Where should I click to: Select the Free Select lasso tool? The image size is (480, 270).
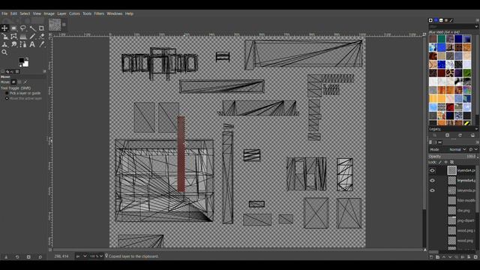pos(23,28)
